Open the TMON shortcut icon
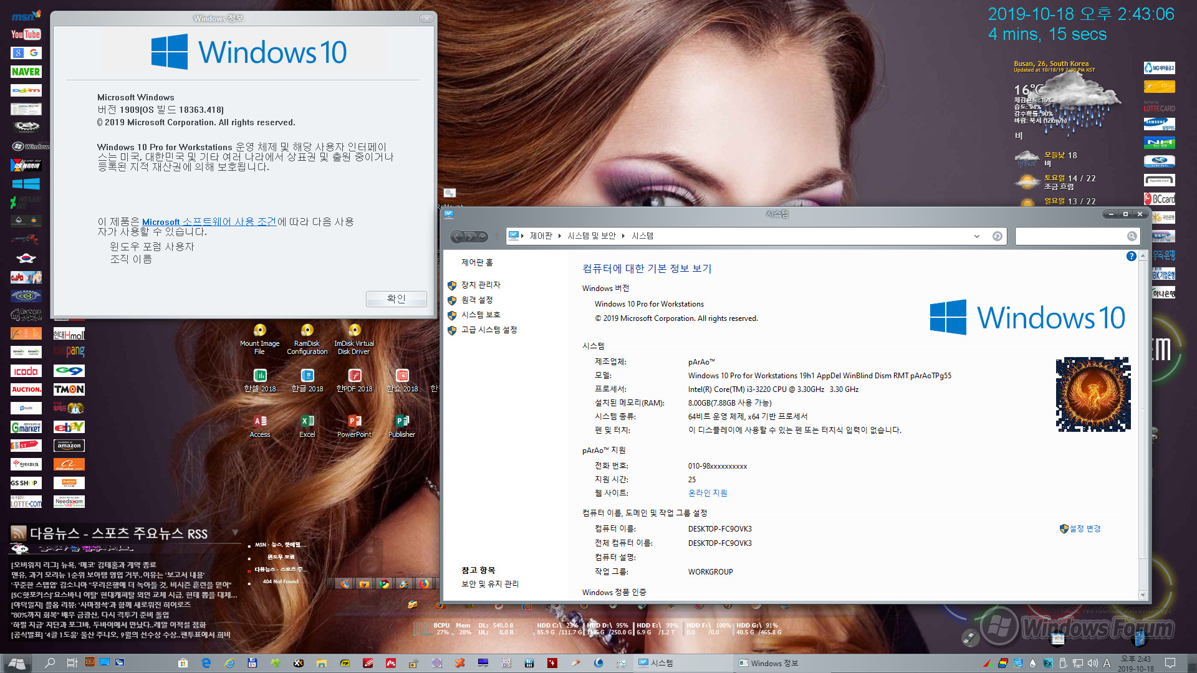This screenshot has height=673, width=1197. tap(69, 389)
